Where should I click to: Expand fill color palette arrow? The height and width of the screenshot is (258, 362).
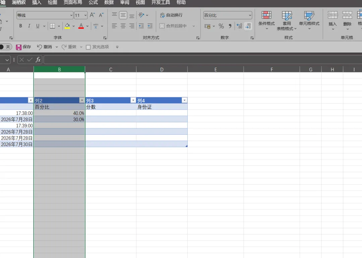(73, 26)
